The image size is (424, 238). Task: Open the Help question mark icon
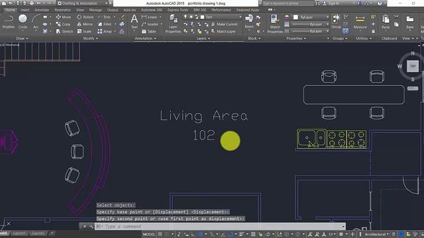[x=380, y=3]
